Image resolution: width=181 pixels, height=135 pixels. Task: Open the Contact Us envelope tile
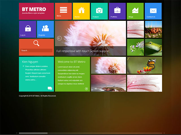coord(153,11)
